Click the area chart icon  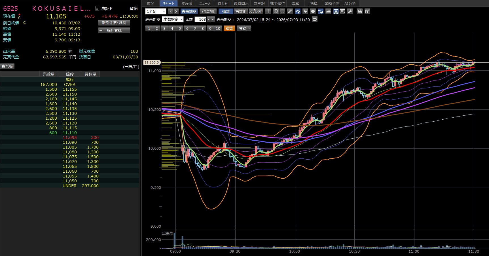[328, 11]
